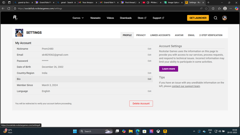This screenshot has height=135, width=240.
Task: Open Microsoft Store from taskbar
Action: [x=144, y=131]
